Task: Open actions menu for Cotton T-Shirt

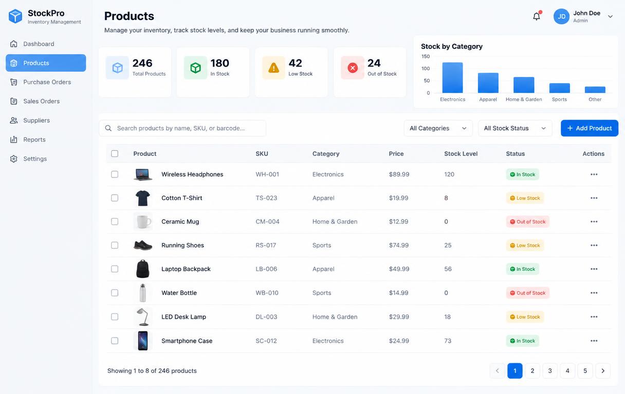Action: (594, 198)
